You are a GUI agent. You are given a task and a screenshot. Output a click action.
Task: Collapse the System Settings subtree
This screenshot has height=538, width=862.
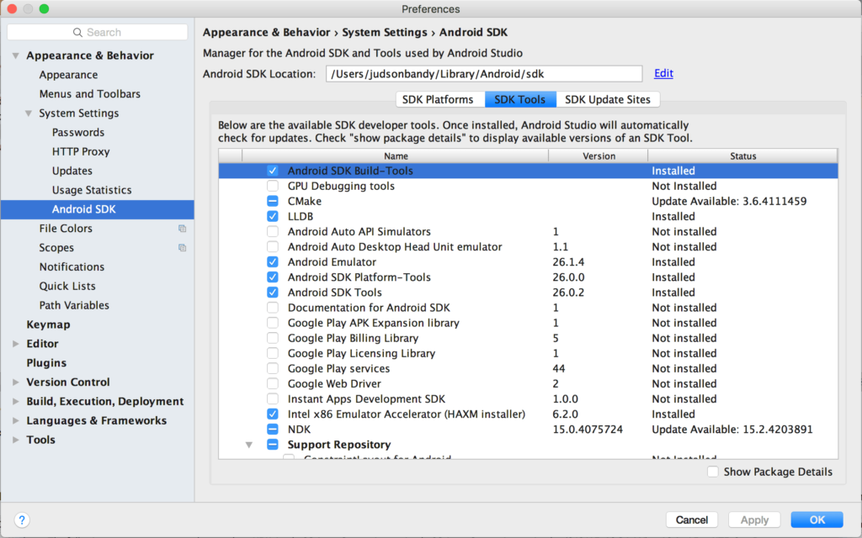tap(29, 113)
